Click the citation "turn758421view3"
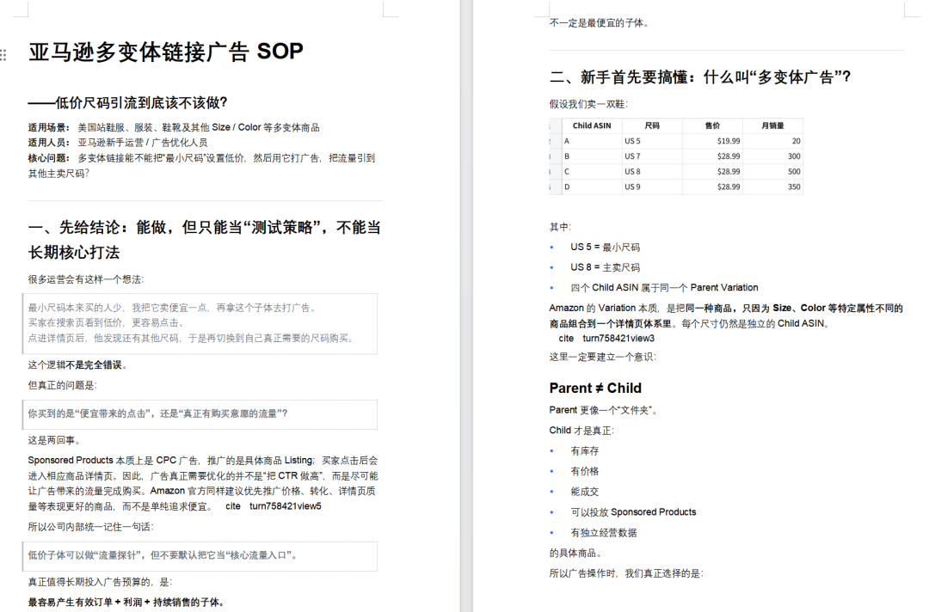This screenshot has height=612, width=929. pos(618,339)
